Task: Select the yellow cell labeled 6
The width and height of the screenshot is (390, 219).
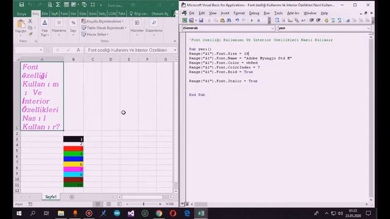Action: [73, 164]
